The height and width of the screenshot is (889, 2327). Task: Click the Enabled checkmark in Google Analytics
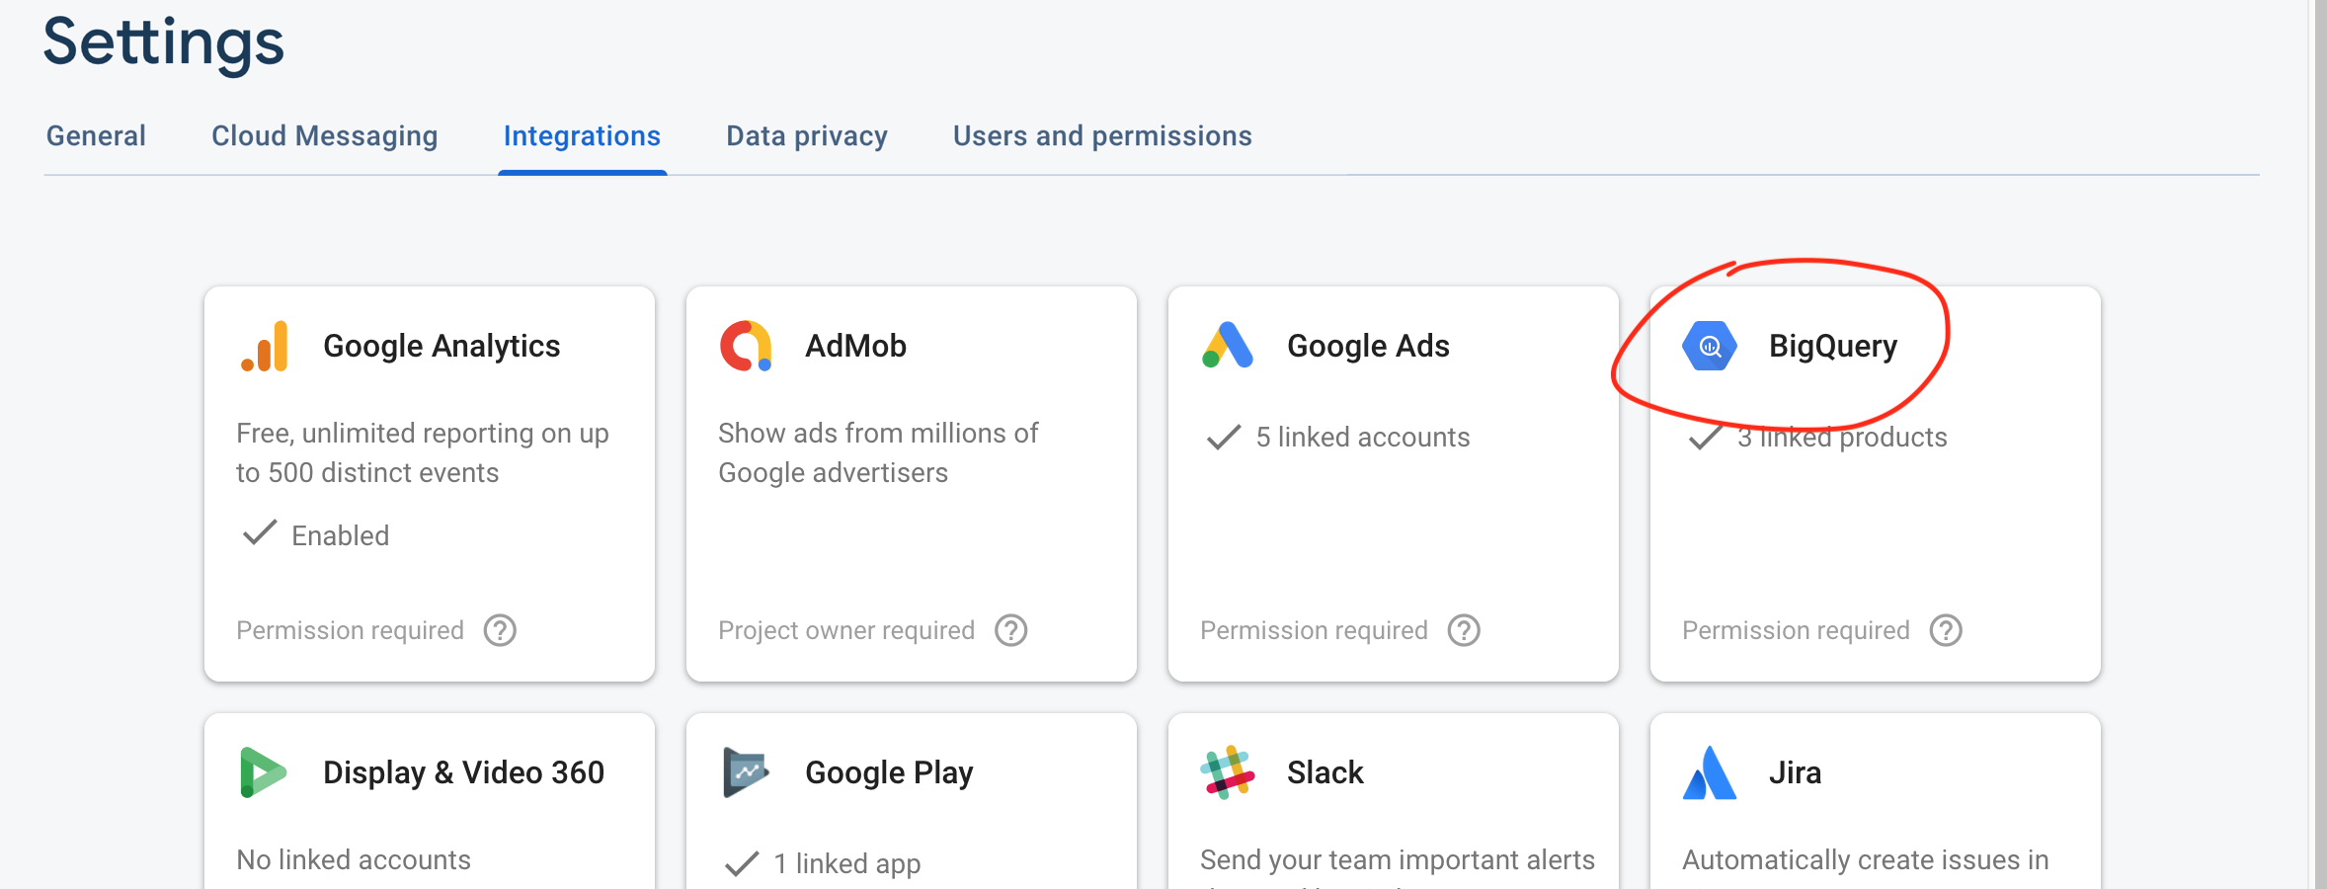coord(260,533)
